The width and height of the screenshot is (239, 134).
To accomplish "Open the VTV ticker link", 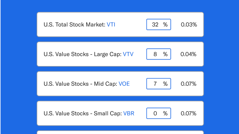I will 128,54.
